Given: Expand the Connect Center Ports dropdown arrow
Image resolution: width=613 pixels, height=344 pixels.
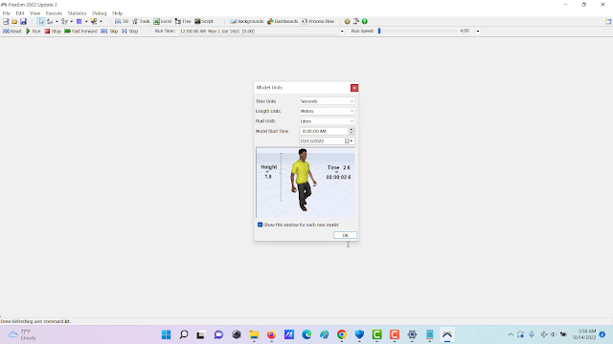Looking at the screenshot, I should click(x=72, y=21).
